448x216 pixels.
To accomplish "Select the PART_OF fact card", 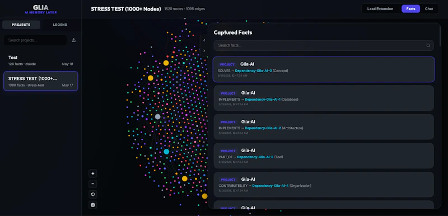I will (x=324, y=156).
